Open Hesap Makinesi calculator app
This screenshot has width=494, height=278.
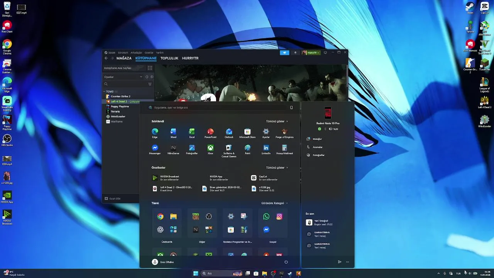tap(284, 149)
